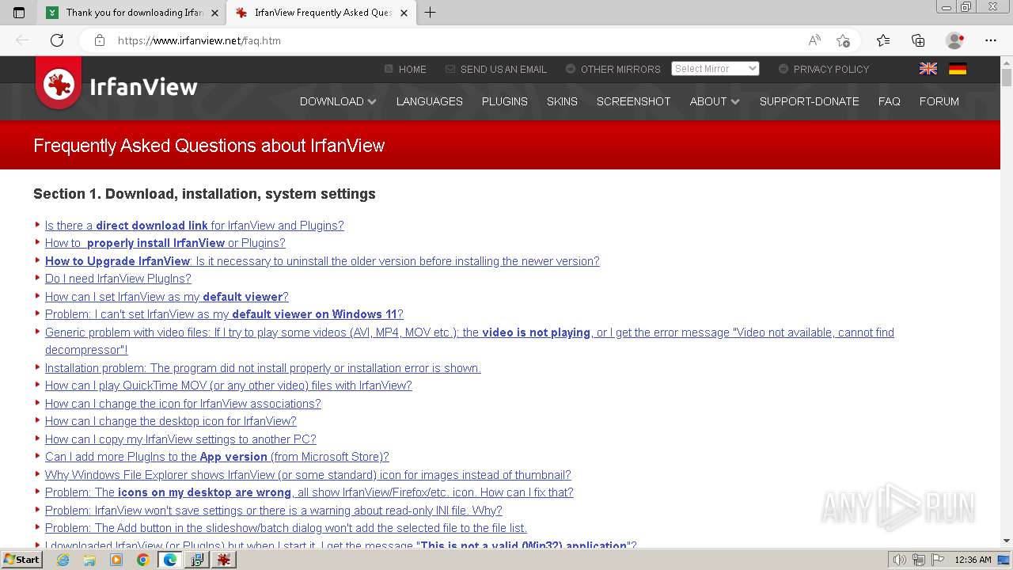Viewport: 1013px width, 570px height.
Task: Go back to previous page
Action: coord(22,40)
